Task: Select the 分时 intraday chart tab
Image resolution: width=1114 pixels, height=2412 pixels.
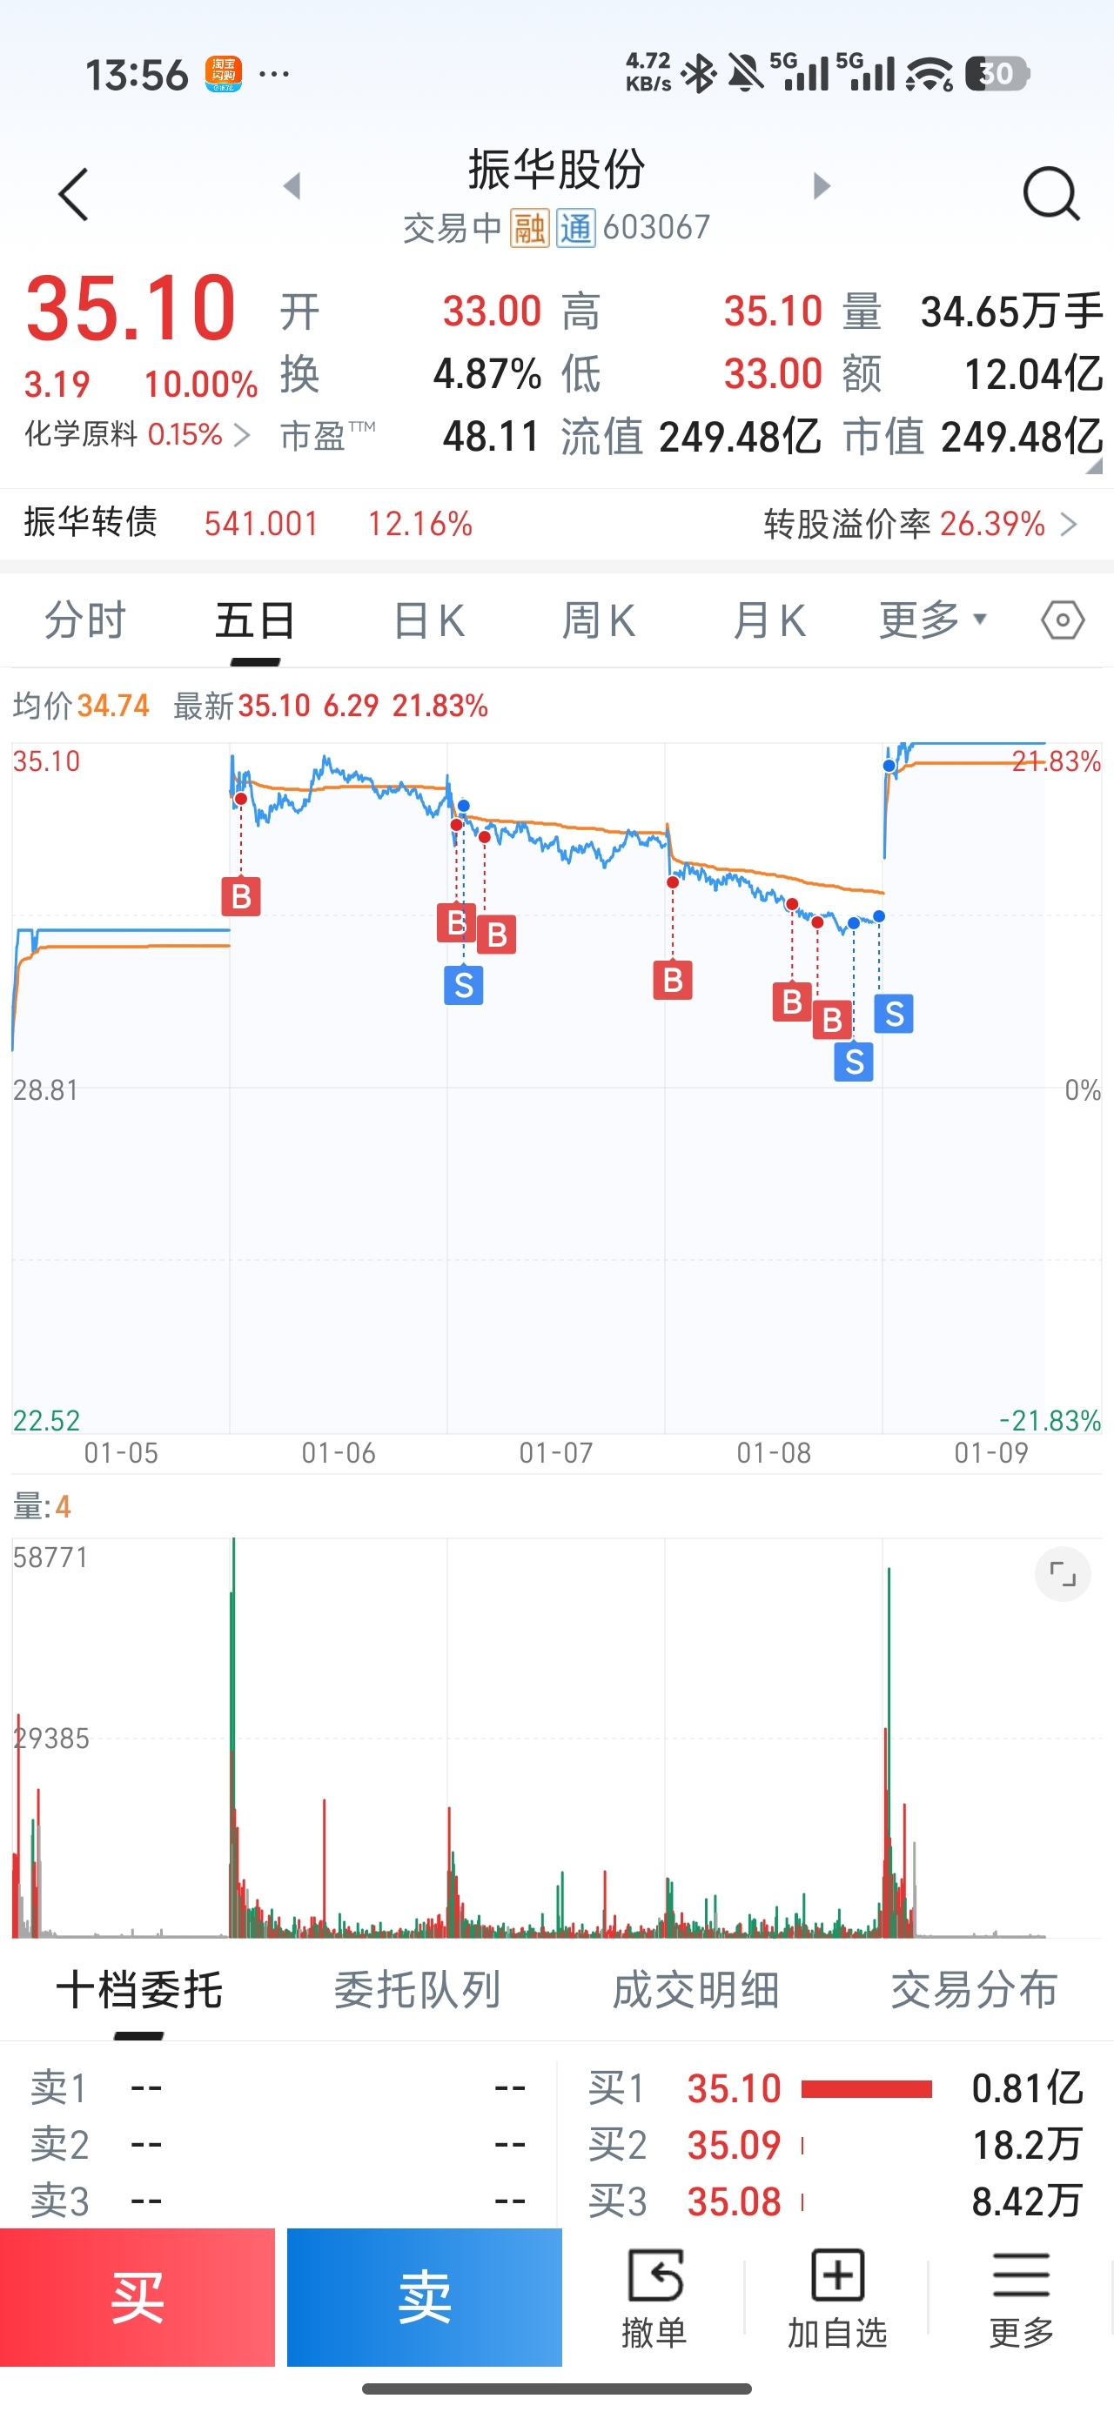Action: tap(85, 620)
